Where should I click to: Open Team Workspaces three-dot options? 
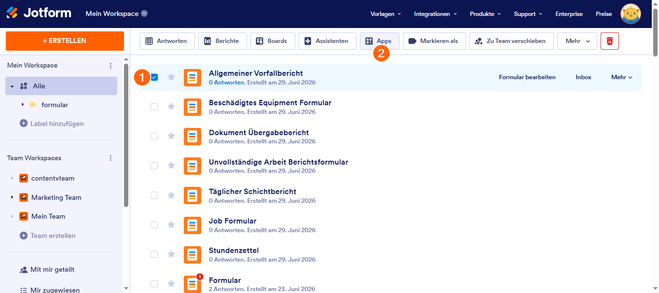[110, 158]
